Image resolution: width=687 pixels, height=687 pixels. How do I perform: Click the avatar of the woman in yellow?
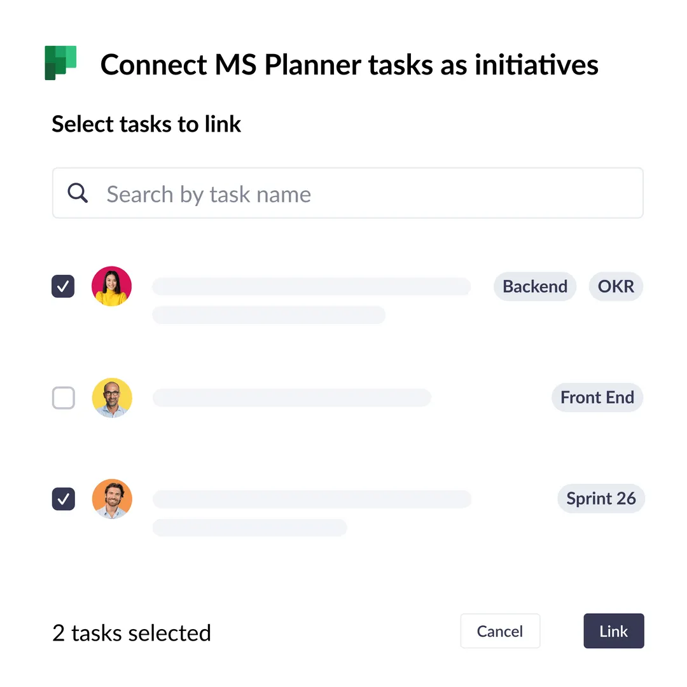coord(111,286)
